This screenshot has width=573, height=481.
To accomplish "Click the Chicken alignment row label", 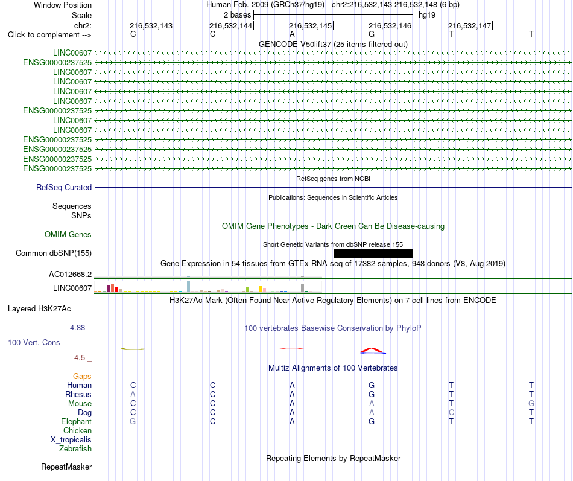I will click(77, 430).
